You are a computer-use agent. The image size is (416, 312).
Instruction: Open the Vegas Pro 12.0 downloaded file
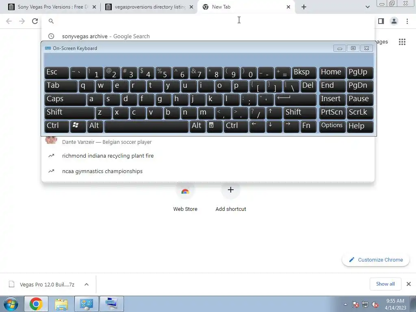[x=42, y=284]
